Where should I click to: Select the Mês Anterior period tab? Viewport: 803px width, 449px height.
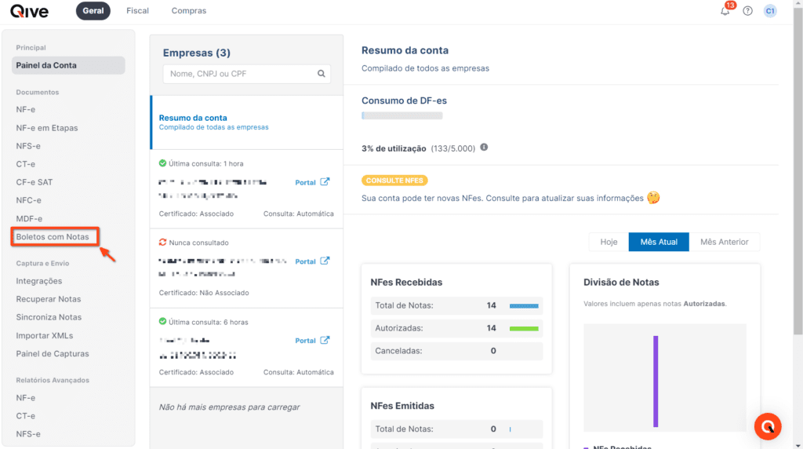(x=724, y=242)
